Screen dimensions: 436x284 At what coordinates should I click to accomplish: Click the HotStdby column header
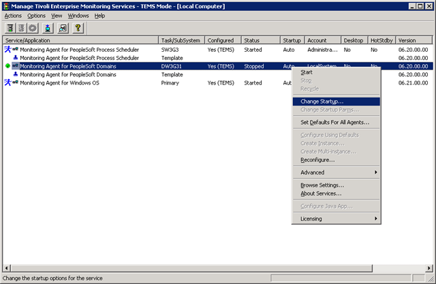(381, 40)
